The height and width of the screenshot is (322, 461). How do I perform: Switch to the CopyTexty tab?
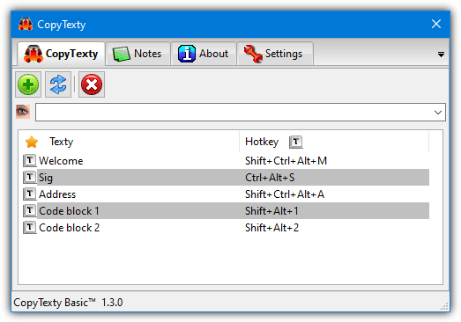coord(61,54)
